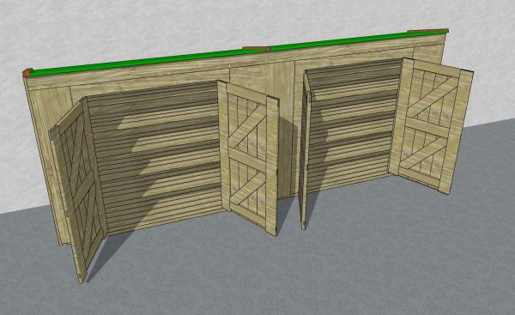Select the far-left open shed door
Image resolution: width=515 pixels, height=315 pixels.
78,191
